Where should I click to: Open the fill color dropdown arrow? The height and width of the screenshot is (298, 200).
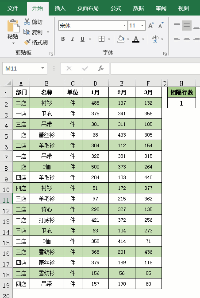click(128, 39)
